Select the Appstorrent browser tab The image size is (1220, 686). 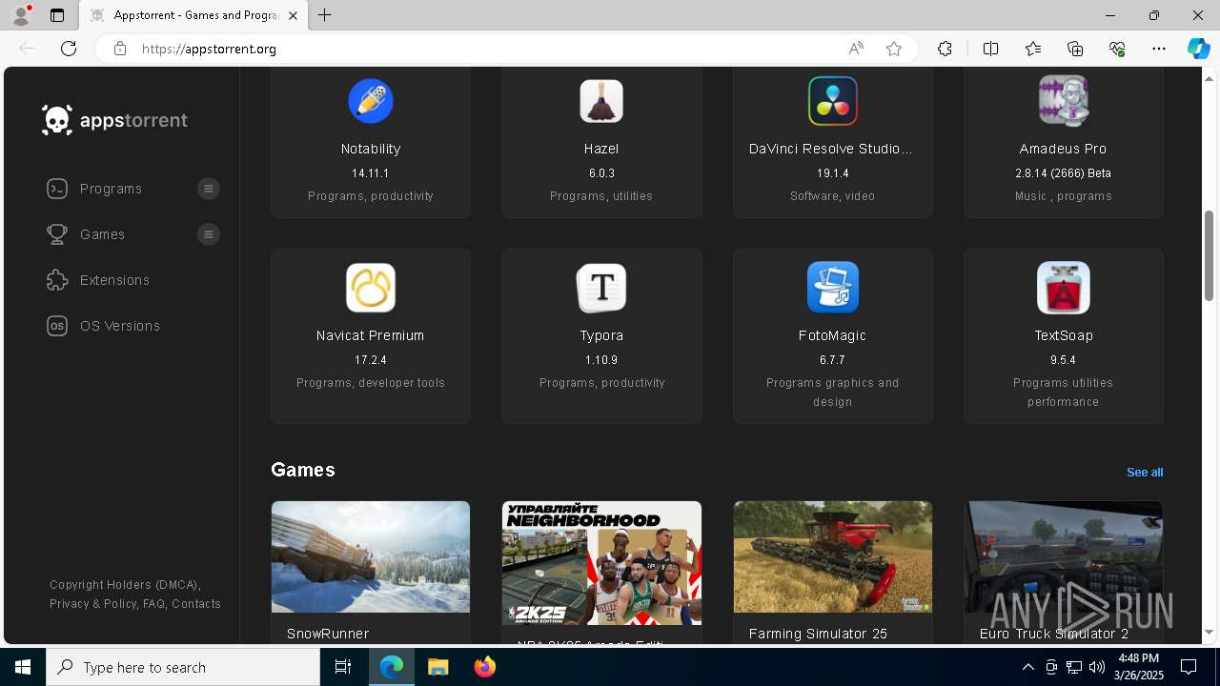tap(194, 15)
